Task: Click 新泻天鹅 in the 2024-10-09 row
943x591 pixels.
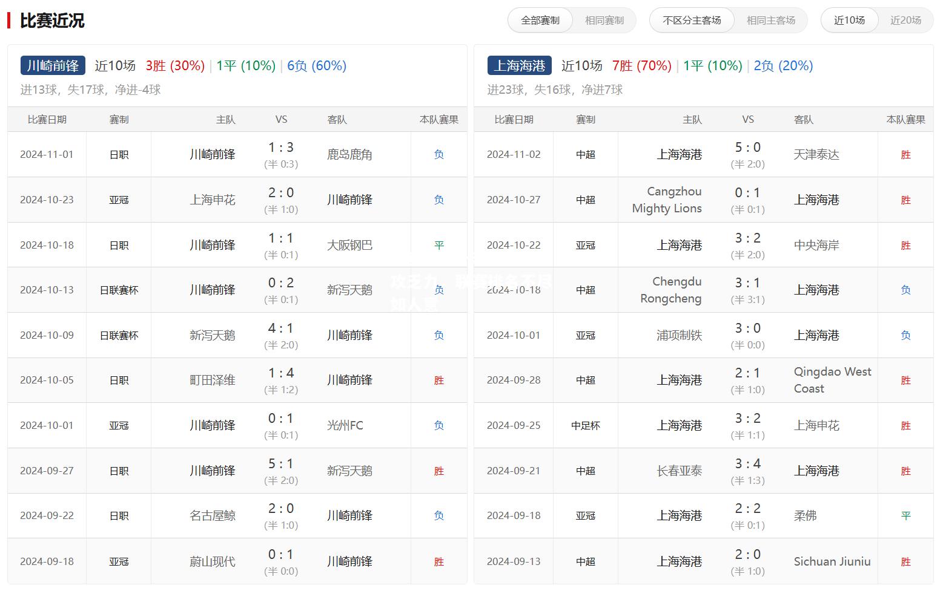Action: pos(213,335)
